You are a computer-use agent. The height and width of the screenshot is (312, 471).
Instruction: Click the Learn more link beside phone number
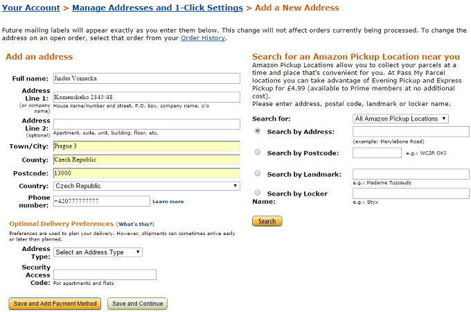pyautogui.click(x=168, y=201)
